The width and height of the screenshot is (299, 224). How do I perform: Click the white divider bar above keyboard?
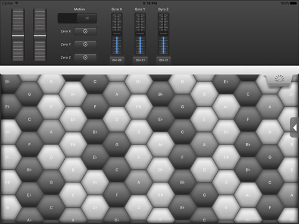tap(149, 70)
